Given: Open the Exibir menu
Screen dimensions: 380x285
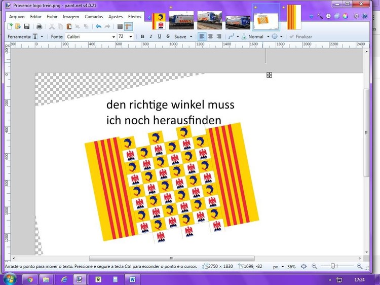Looking at the screenshot, I should [52, 17].
